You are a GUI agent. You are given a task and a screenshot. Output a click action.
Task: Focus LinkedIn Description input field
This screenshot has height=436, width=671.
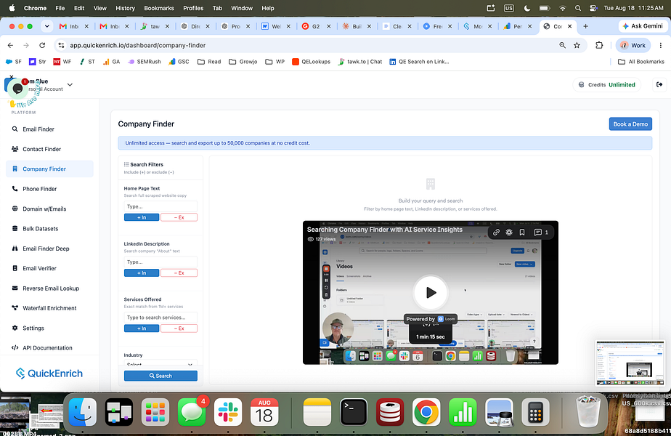coord(160,262)
